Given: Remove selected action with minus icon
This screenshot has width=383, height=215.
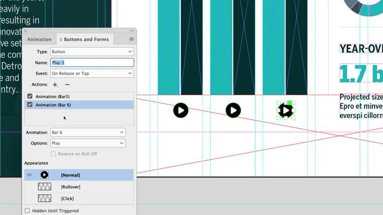Looking at the screenshot, I should [68, 85].
